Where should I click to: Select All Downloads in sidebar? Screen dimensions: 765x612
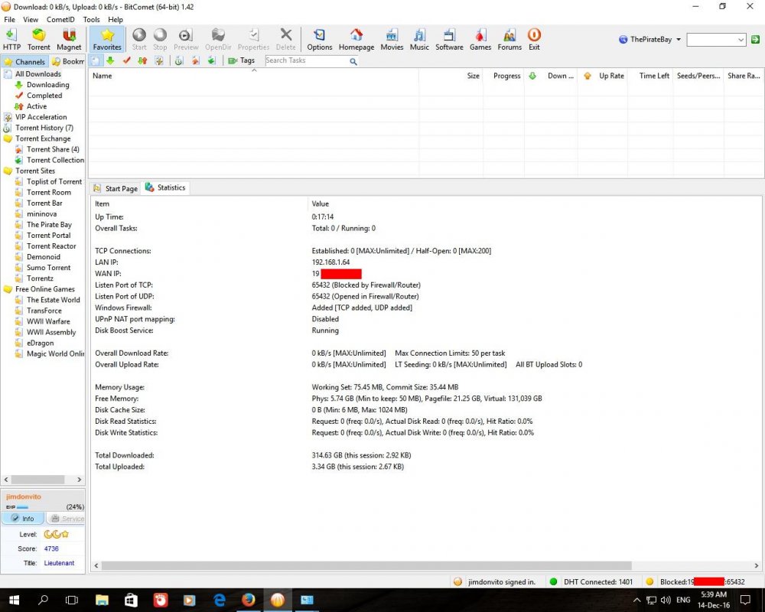click(38, 73)
